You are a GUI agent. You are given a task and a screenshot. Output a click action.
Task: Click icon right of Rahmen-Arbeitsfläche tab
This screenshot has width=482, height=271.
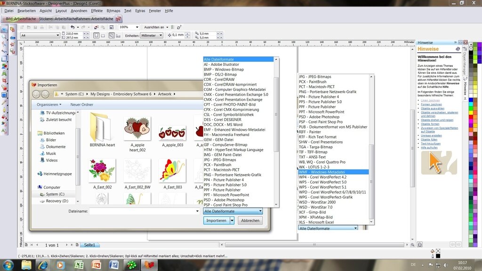[x=118, y=19]
